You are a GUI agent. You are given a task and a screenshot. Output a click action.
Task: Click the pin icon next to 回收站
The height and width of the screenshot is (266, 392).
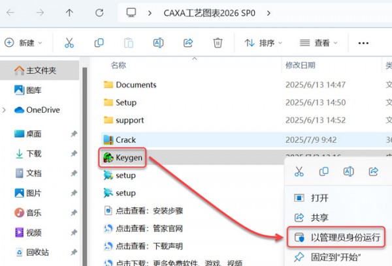[74, 252]
